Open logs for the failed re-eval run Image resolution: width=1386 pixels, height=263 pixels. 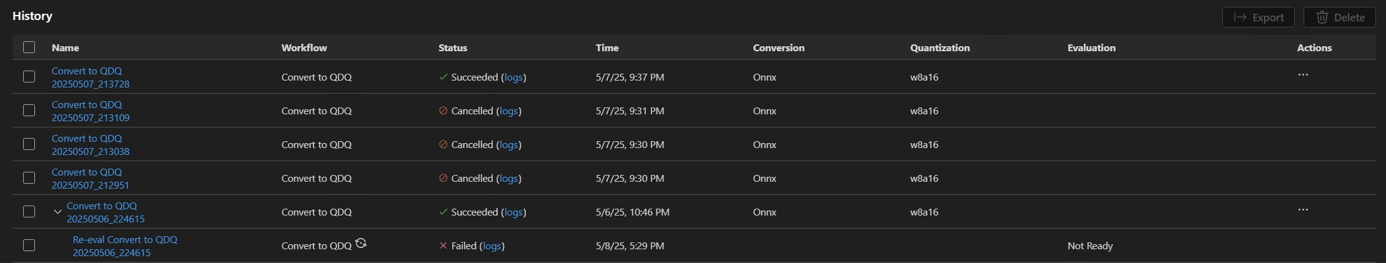[492, 246]
